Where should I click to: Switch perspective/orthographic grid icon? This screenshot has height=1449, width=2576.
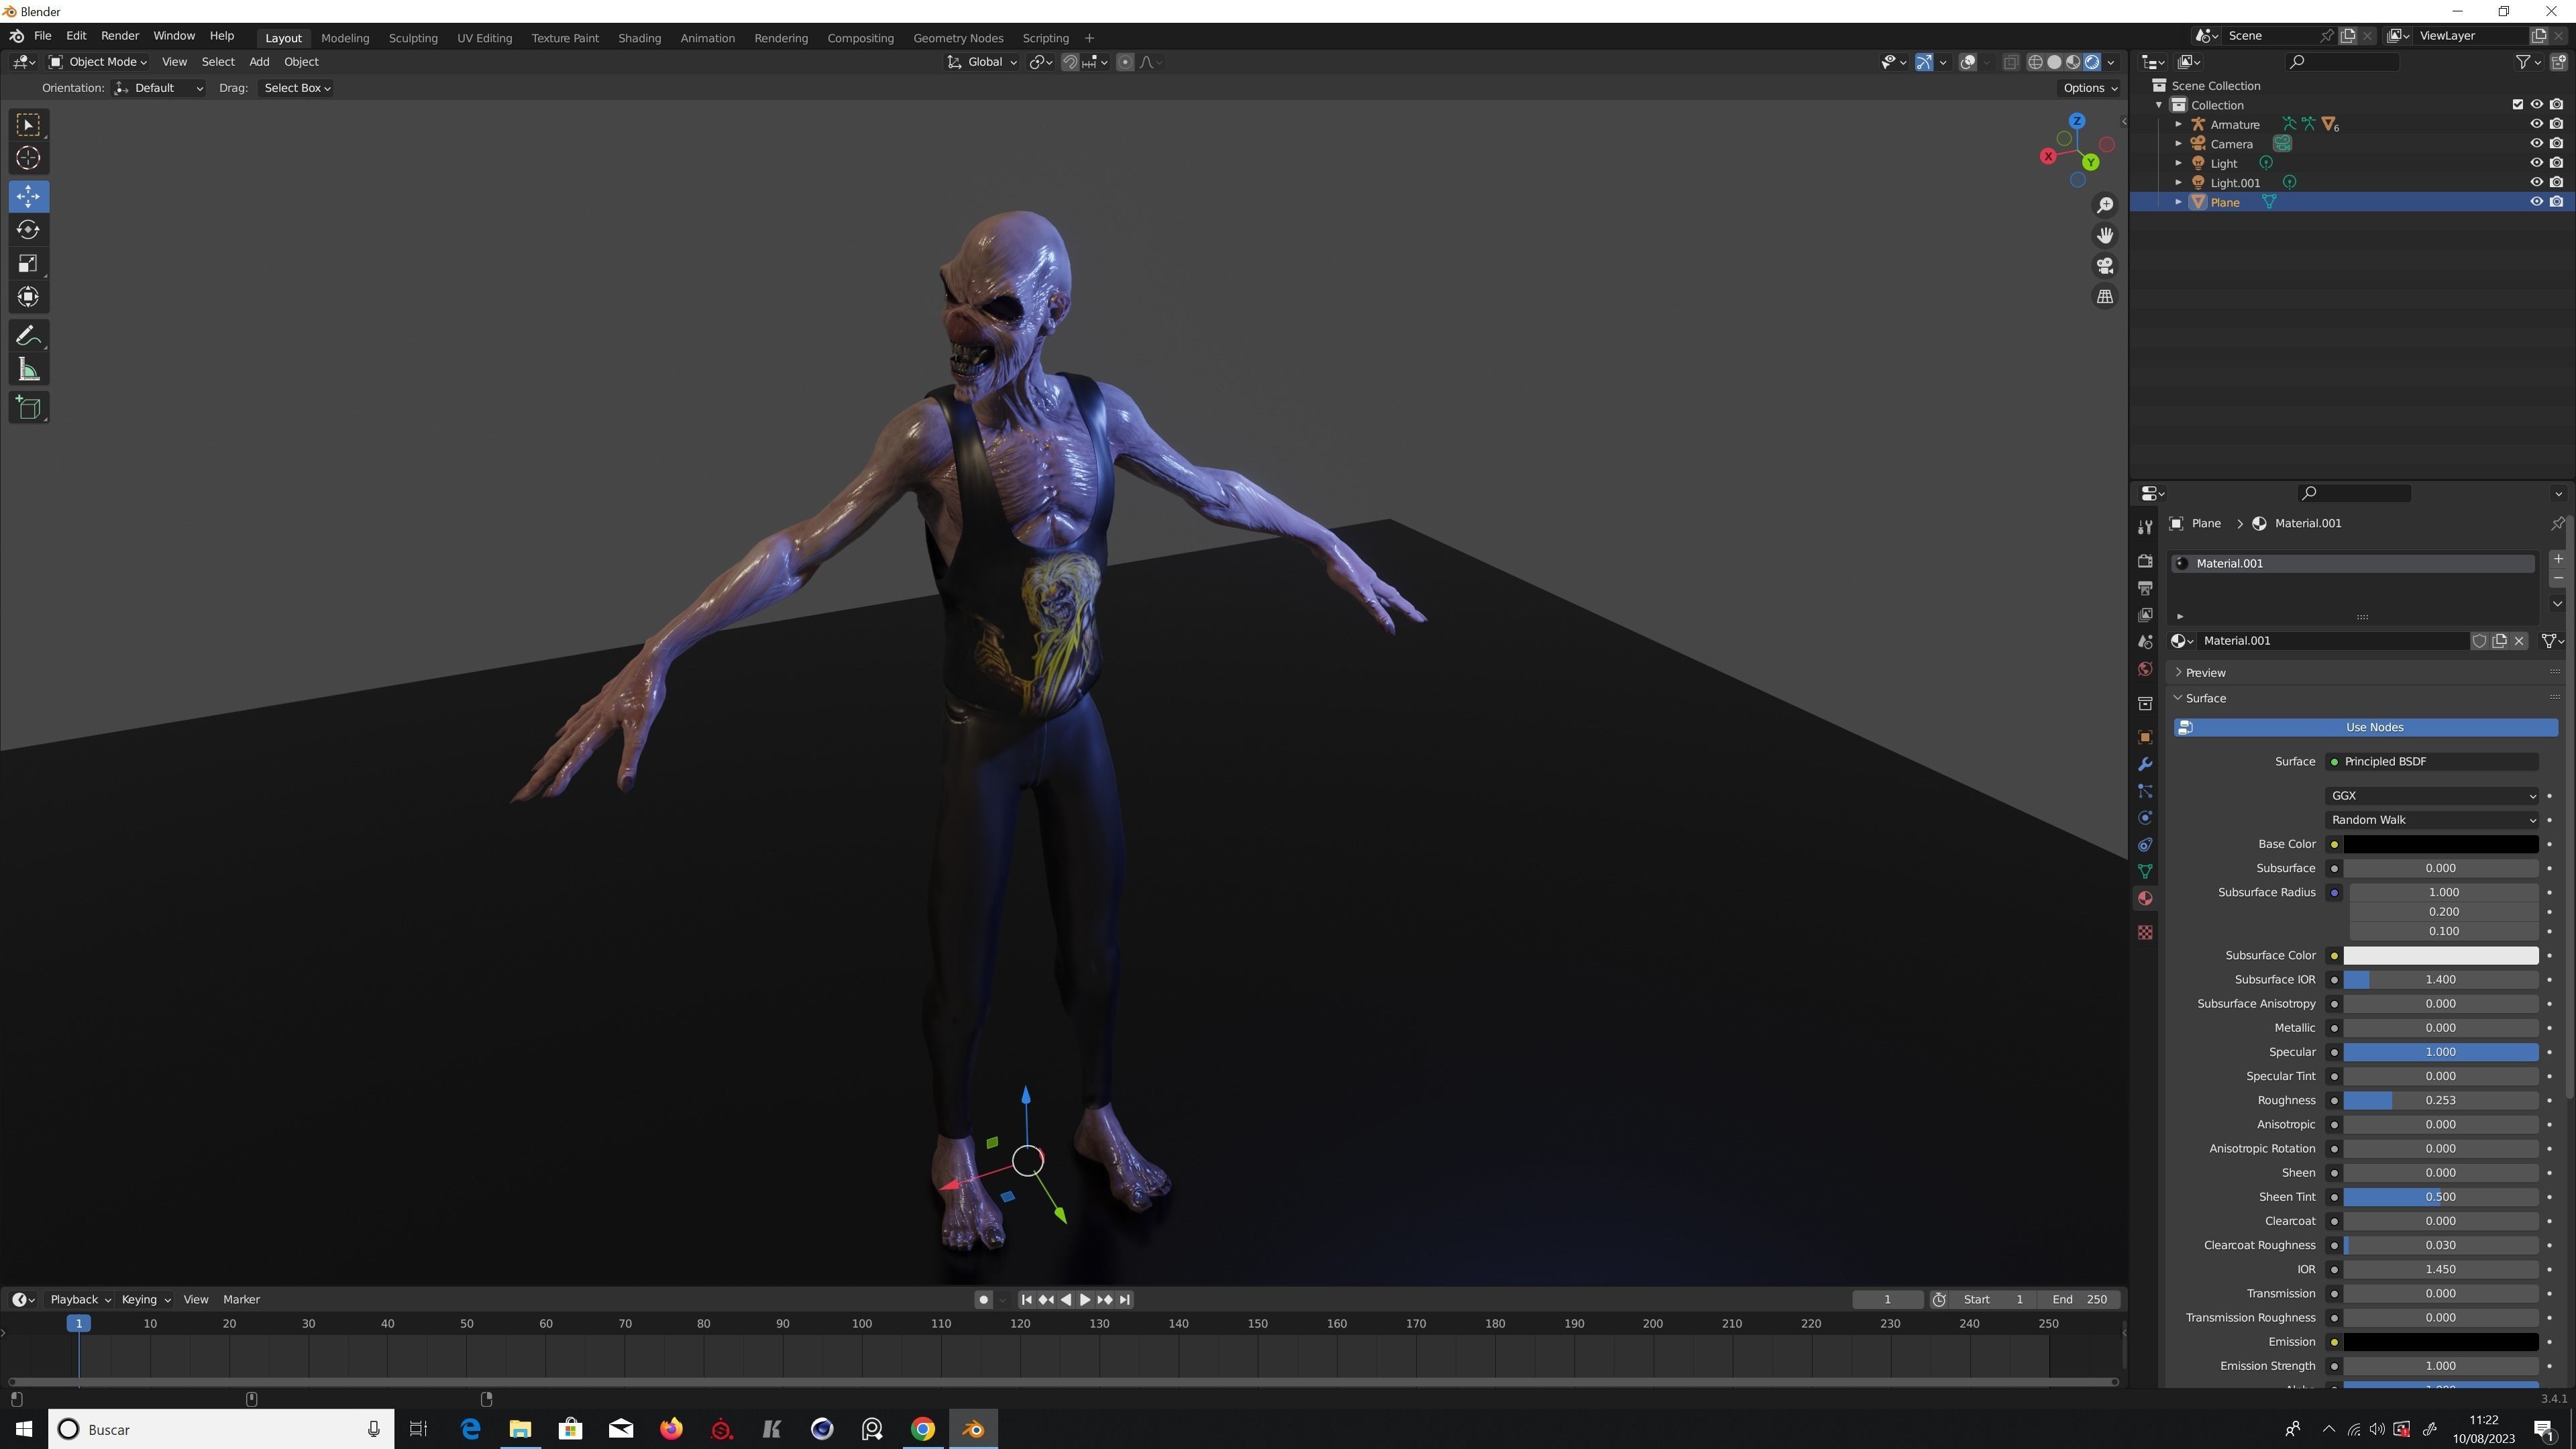click(2105, 297)
